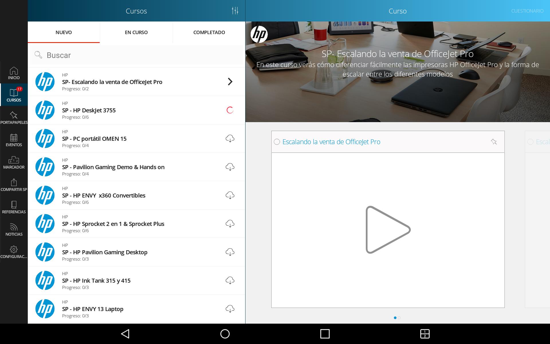Tap the split-screen 1/2 navigation icon

425,334
